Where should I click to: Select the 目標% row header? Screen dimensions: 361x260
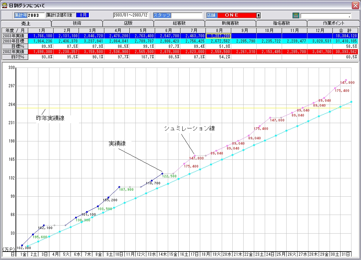pyautogui.click(x=15, y=46)
